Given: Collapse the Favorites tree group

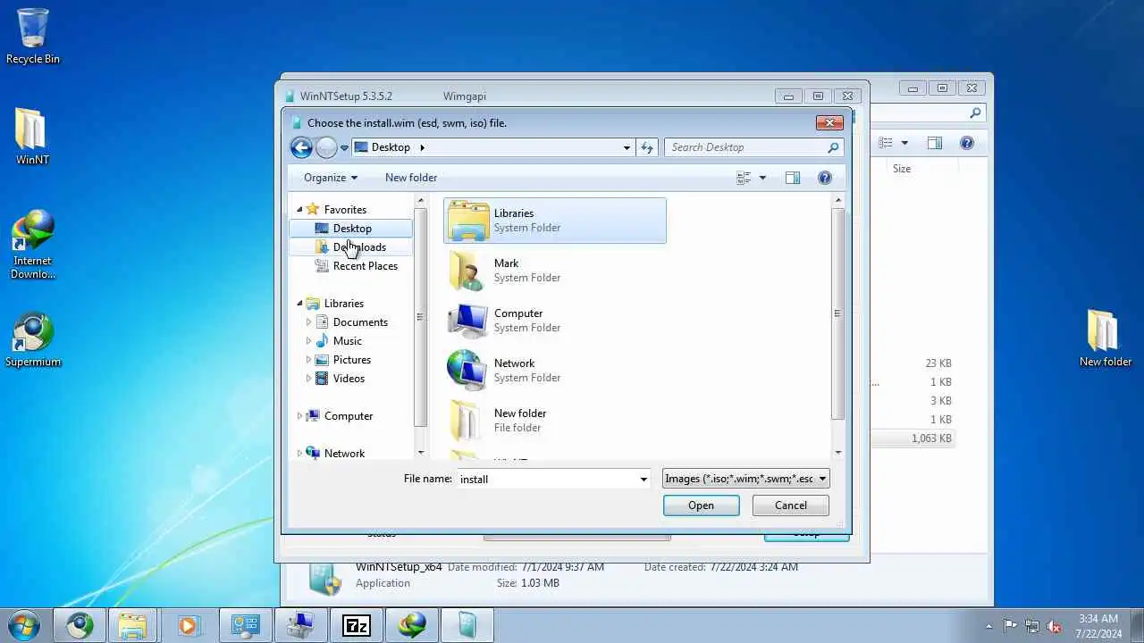Looking at the screenshot, I should click(x=299, y=210).
